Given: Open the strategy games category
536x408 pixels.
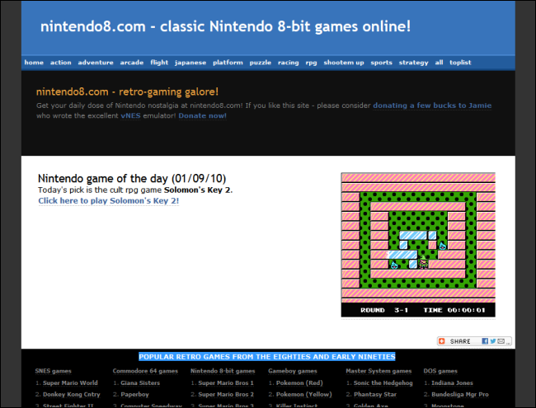Looking at the screenshot, I should 414,63.
